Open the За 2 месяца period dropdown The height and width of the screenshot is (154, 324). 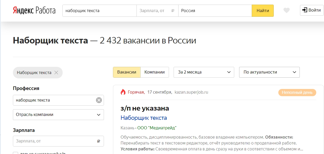(x=204, y=72)
